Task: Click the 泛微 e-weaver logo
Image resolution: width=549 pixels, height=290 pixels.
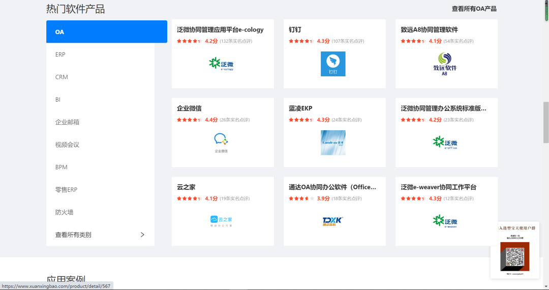Action: click(x=445, y=221)
